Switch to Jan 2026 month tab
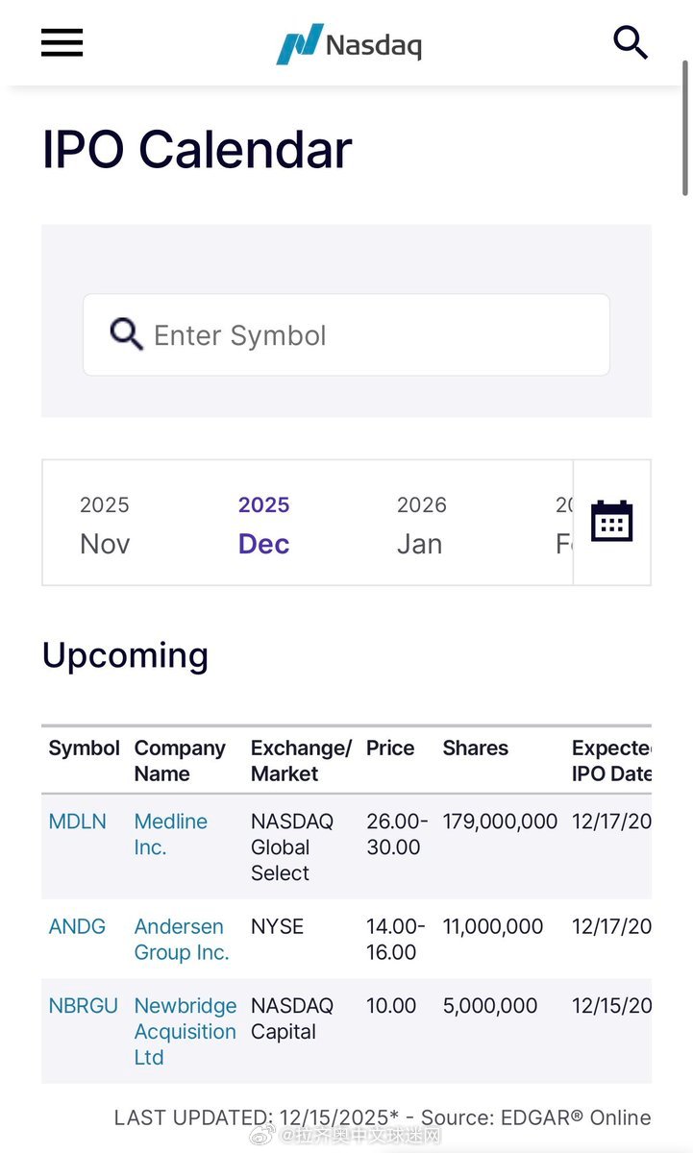The image size is (693, 1153). [421, 525]
